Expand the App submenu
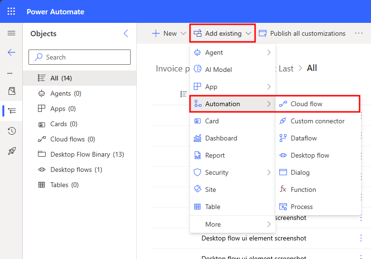 click(233, 87)
